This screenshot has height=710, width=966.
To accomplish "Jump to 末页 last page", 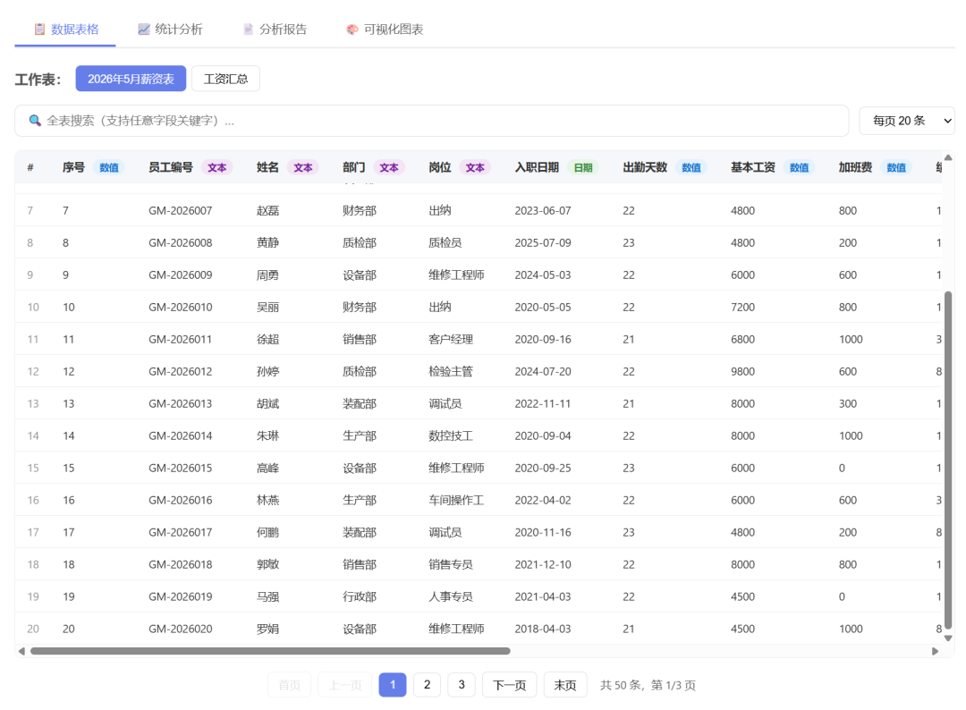I will tap(565, 685).
